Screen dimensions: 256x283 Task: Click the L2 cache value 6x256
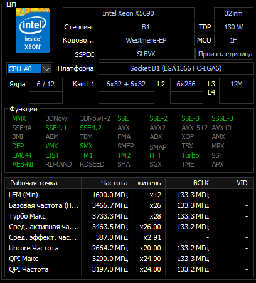tap(186, 84)
